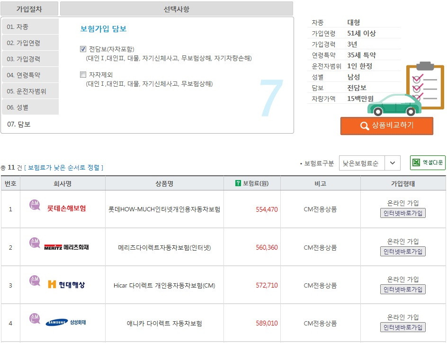Click the Excel icon in 엑셀다운
The image size is (447, 343).
tap(416, 162)
